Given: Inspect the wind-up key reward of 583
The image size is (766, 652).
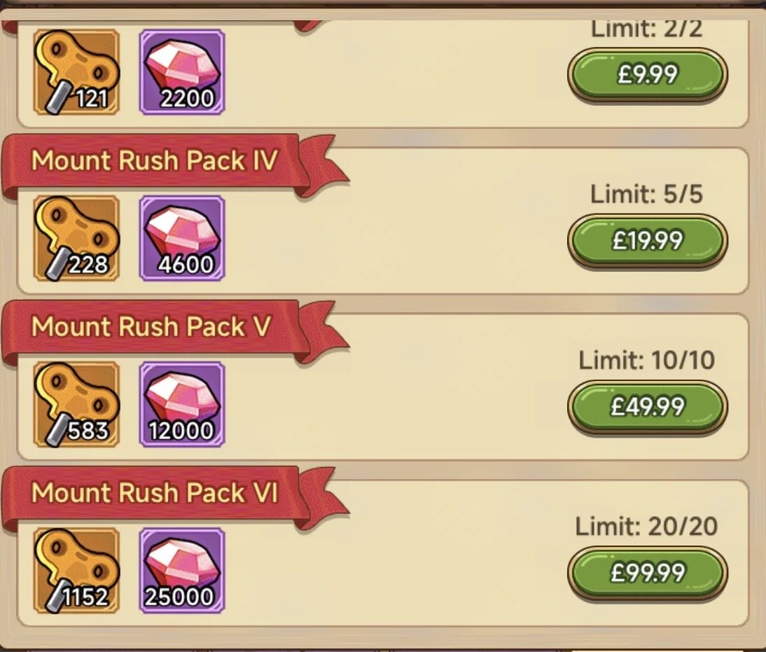Looking at the screenshot, I should pos(77,405).
